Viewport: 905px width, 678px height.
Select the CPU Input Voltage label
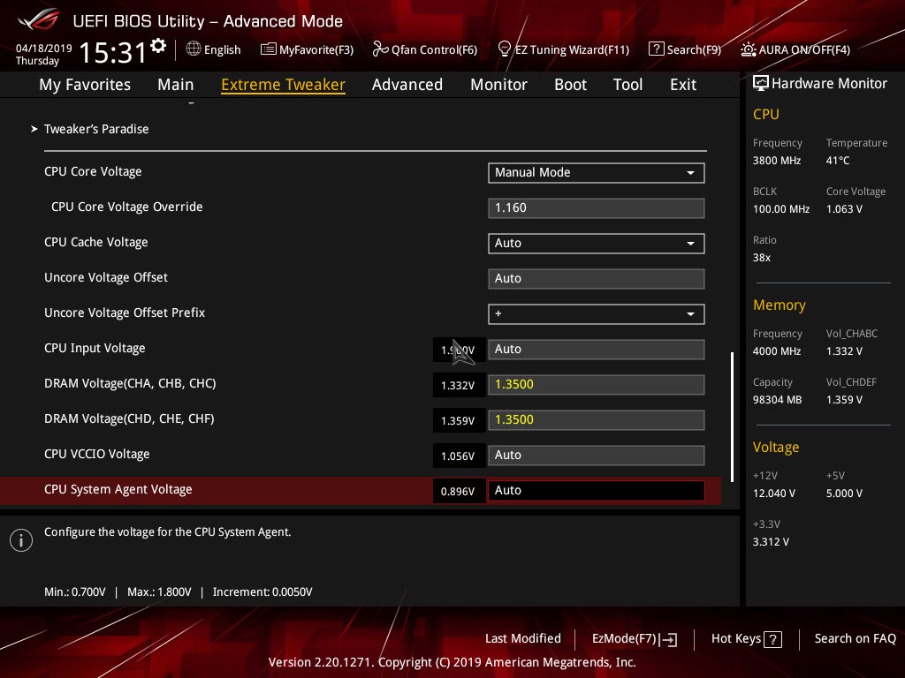(95, 348)
